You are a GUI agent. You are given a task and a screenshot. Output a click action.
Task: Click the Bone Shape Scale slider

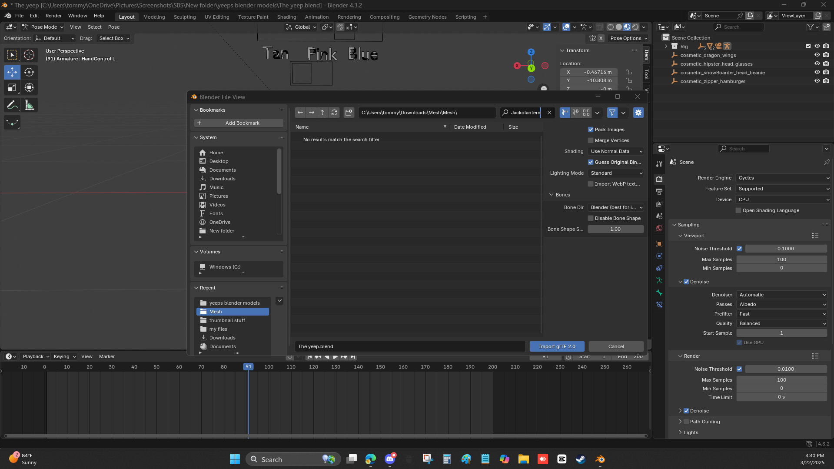[x=616, y=229]
